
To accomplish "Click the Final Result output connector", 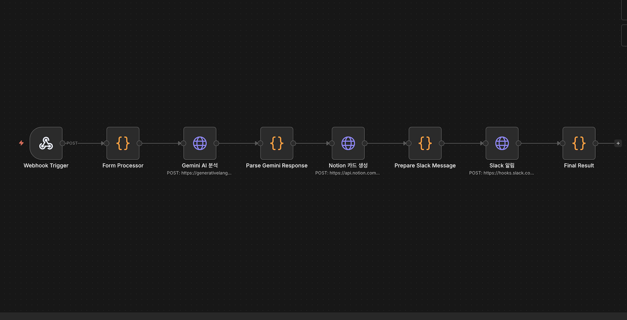I will (x=595, y=143).
